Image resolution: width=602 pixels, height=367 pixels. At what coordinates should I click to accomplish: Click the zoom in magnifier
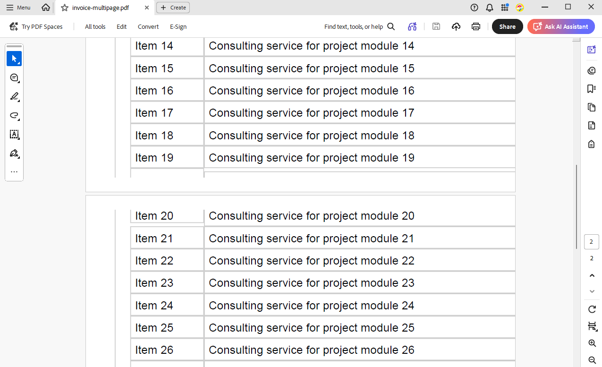click(592, 343)
